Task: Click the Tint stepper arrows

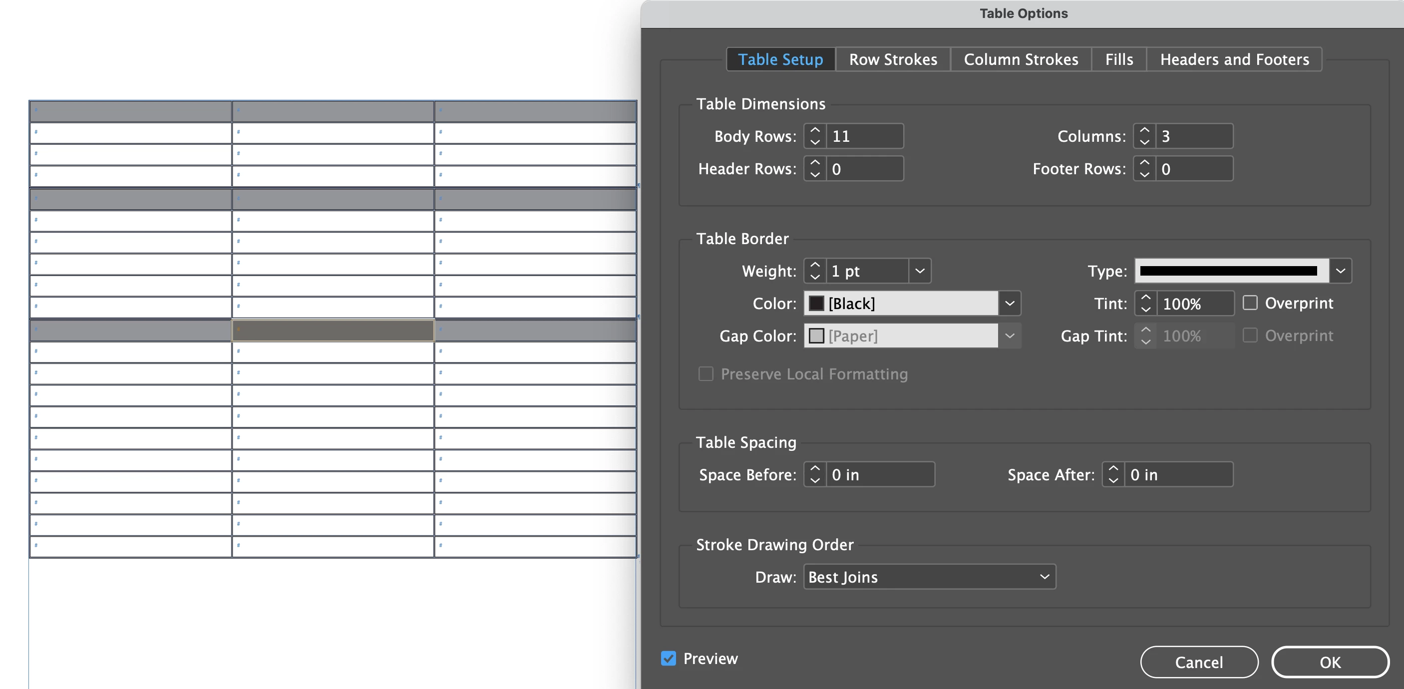Action: click(1146, 304)
